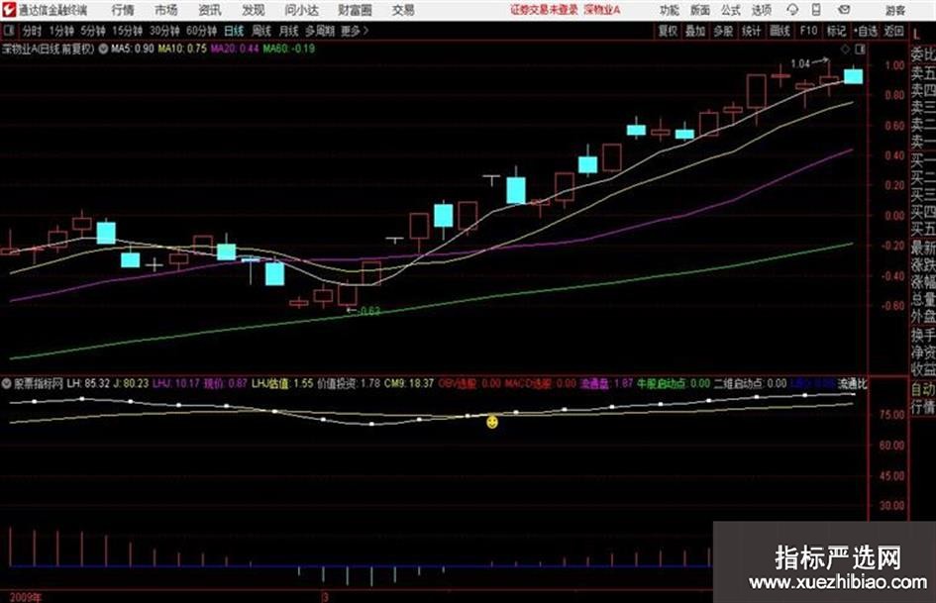The width and height of the screenshot is (936, 603).
Task: Click the 通达信 red logo icon
Action: 8,10
